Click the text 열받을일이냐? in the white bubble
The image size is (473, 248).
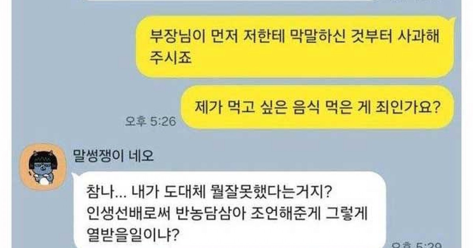pyautogui.click(x=132, y=235)
